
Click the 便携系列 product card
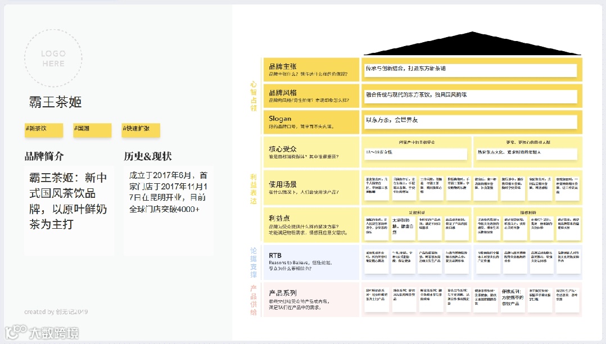pos(513,300)
